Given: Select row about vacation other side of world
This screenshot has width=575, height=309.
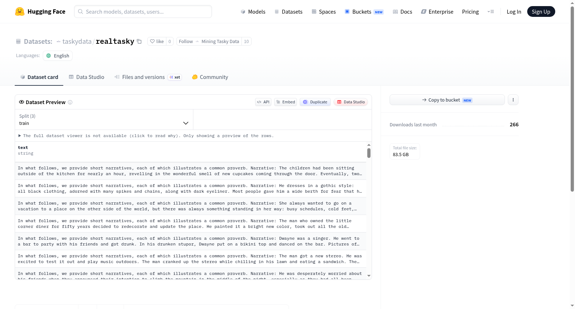Looking at the screenshot, I should click(x=190, y=206).
